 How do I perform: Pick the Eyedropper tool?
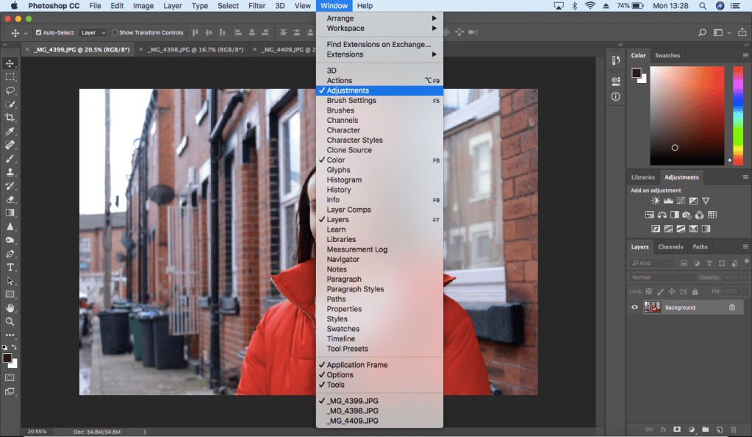click(10, 132)
